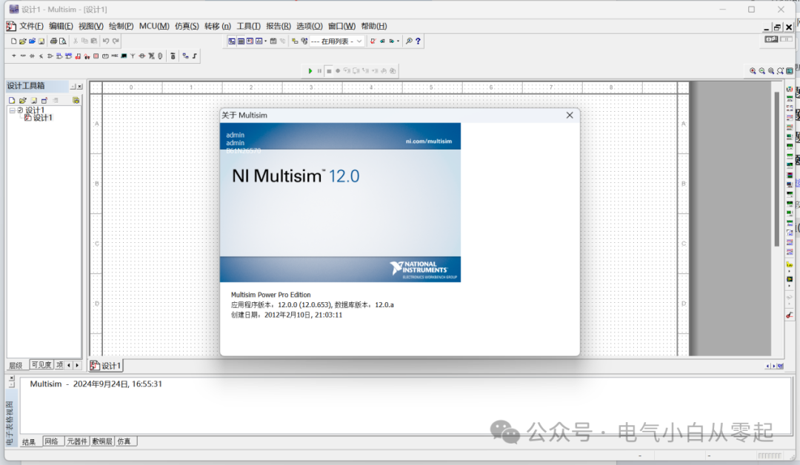Click the Oscilloscope instrument icon
This screenshot has width=800, height=465.
click(790, 118)
